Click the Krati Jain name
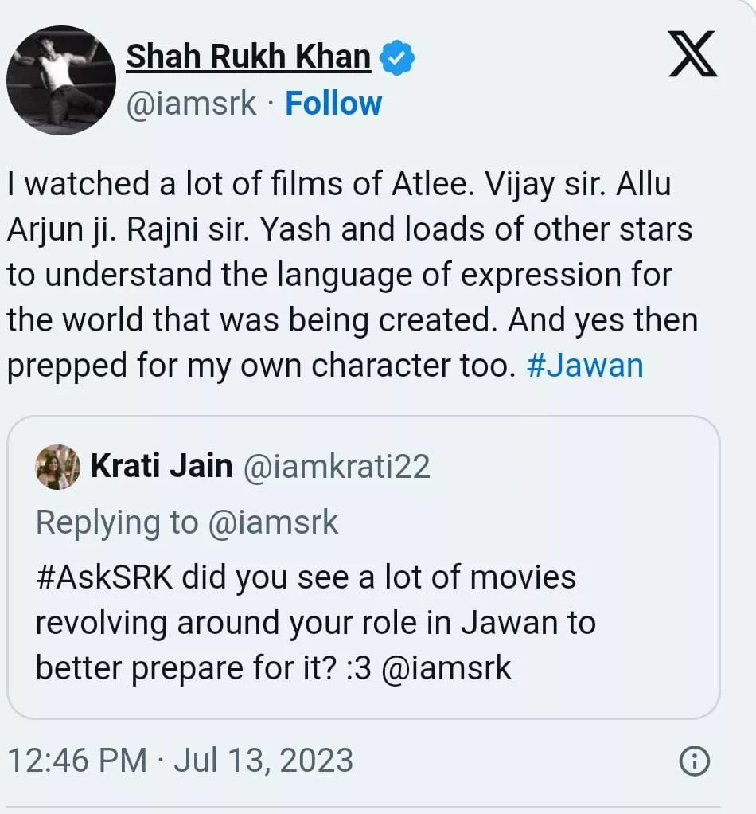756x814 pixels. 162,467
